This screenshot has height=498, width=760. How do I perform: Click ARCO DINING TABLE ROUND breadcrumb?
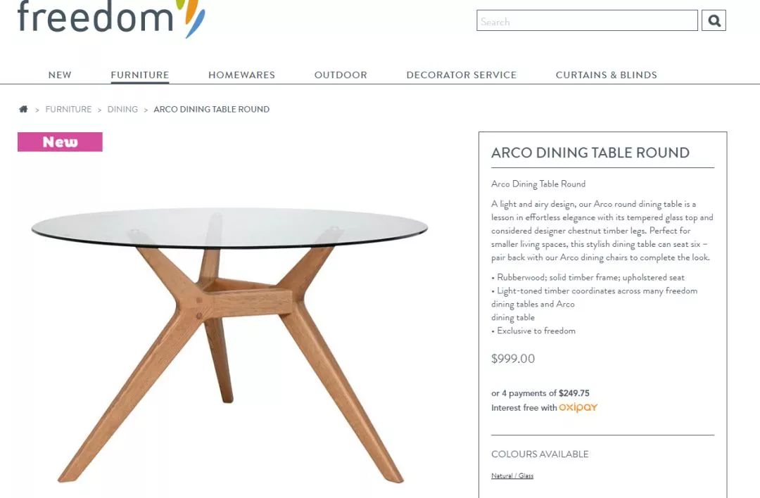211,110
